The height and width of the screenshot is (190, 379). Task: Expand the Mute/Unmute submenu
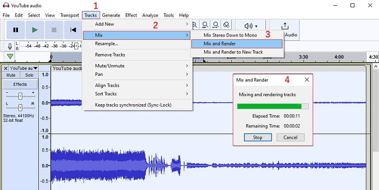coord(137,66)
